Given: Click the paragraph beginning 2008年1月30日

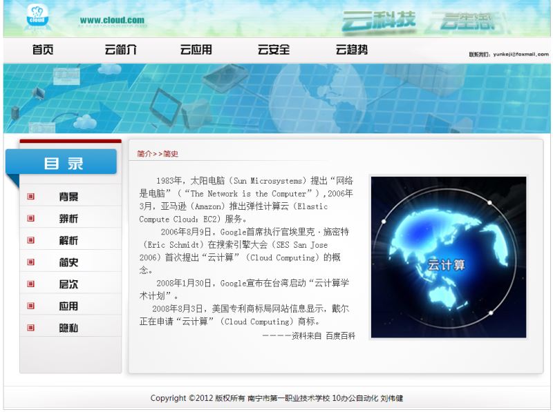Looking at the screenshot, I should (244, 289).
